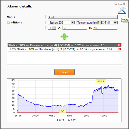Click the 4:00 axis label

[69, 116]
